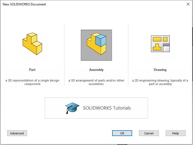Click the Assembly label text
This screenshot has width=193, height=145.
[96, 70]
